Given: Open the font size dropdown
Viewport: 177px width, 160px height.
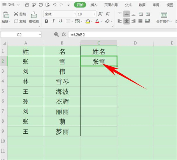Looking at the screenshot, I should pos(94,14).
